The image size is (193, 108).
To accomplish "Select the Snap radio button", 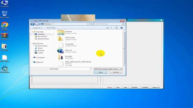I will [122, 87].
